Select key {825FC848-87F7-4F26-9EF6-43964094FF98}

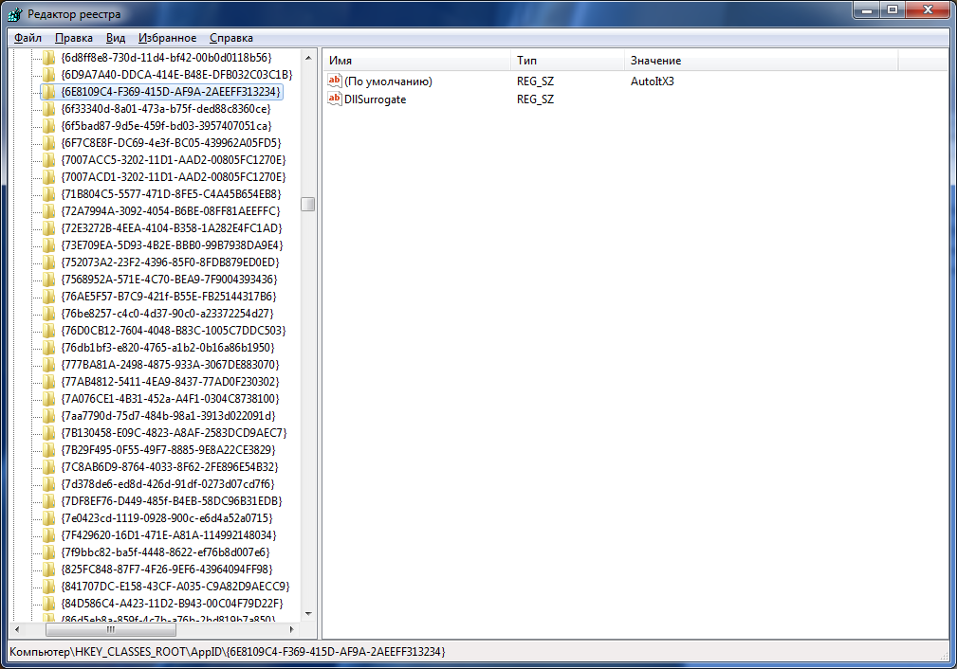(167, 570)
